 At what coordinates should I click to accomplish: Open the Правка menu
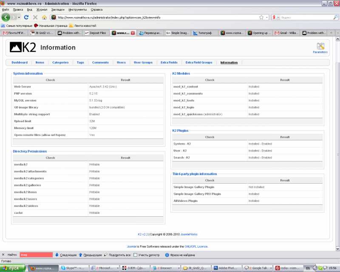[18, 9]
